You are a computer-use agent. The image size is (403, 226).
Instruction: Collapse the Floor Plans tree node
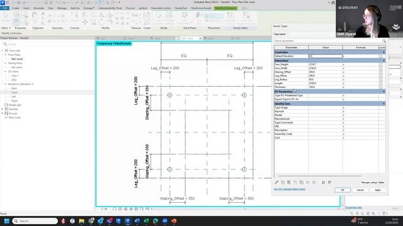(6, 55)
